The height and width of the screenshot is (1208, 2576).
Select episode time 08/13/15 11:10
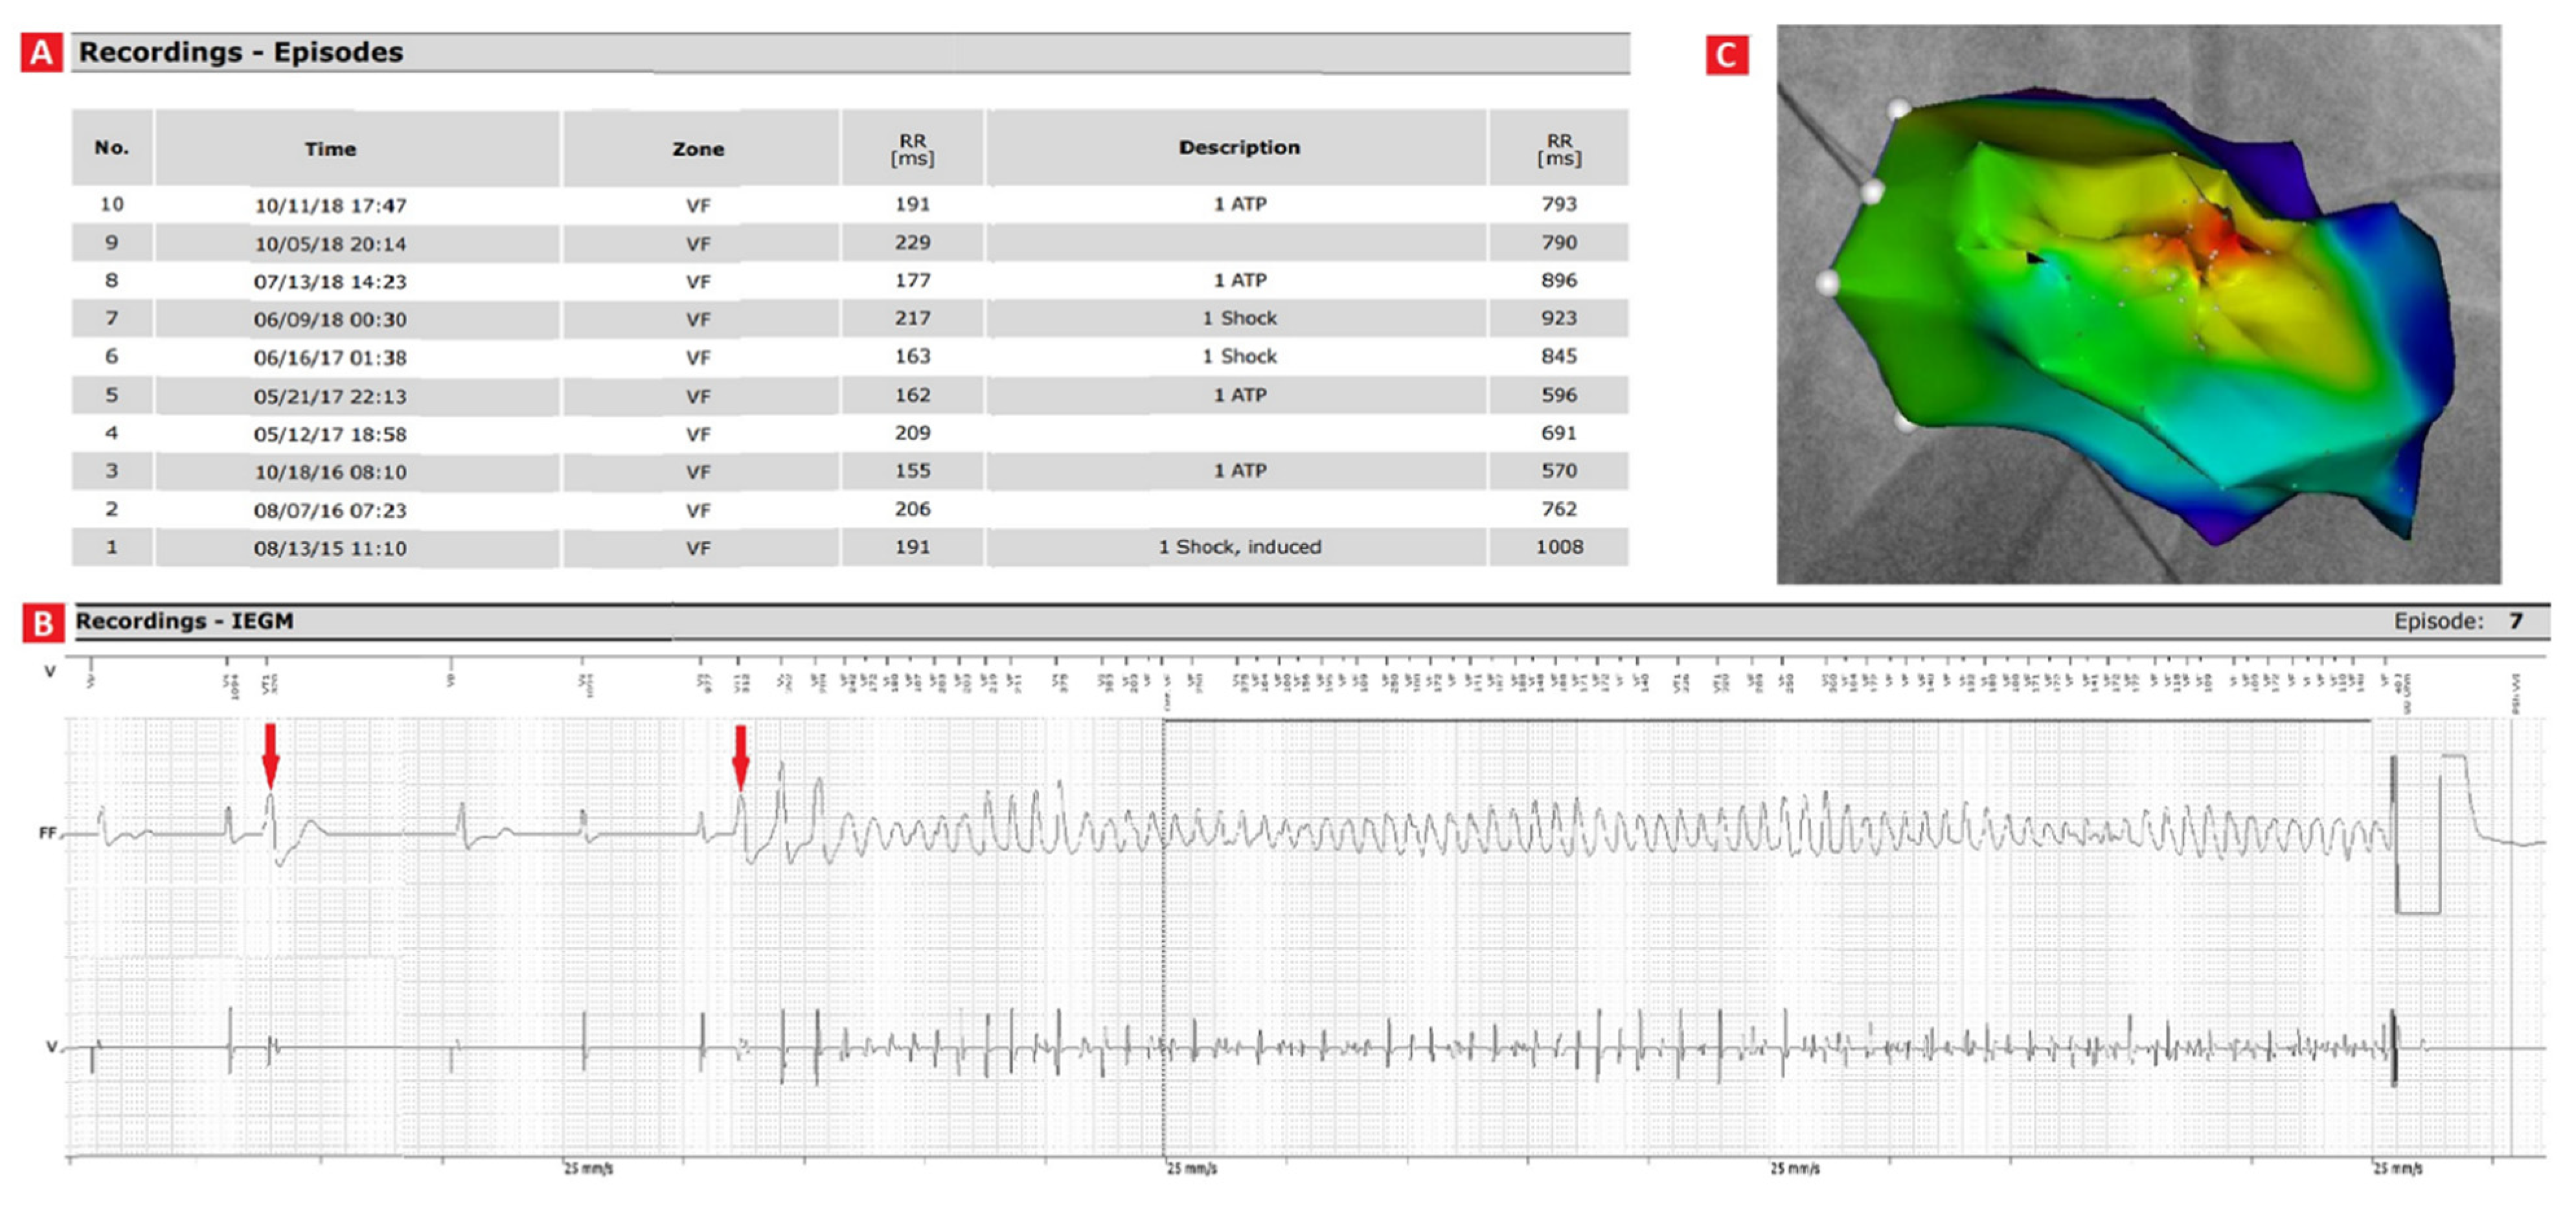click(x=330, y=548)
